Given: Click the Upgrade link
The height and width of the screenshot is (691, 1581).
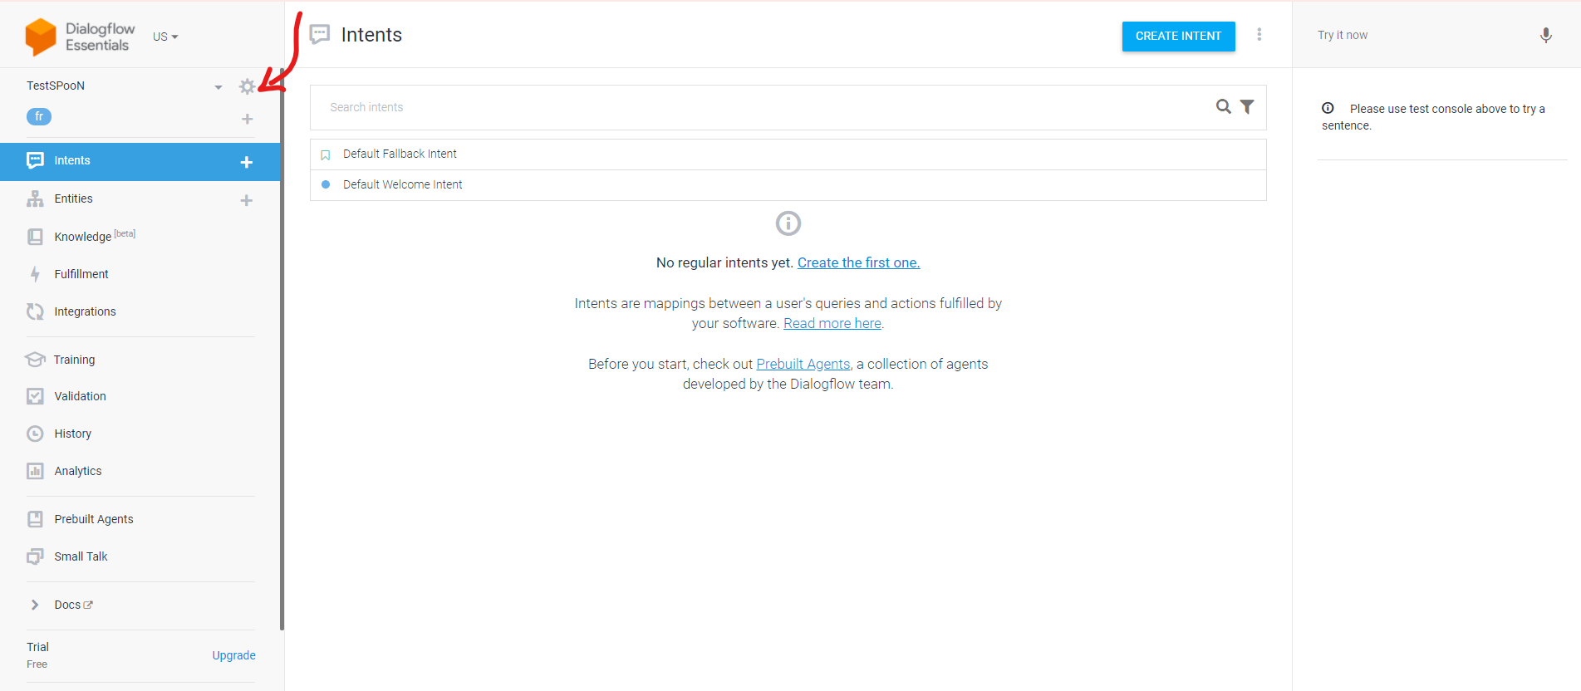Looking at the screenshot, I should pyautogui.click(x=233, y=655).
